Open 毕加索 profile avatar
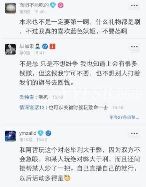Image resolution: width=146 pixels, height=187 pixels. point(10,49)
